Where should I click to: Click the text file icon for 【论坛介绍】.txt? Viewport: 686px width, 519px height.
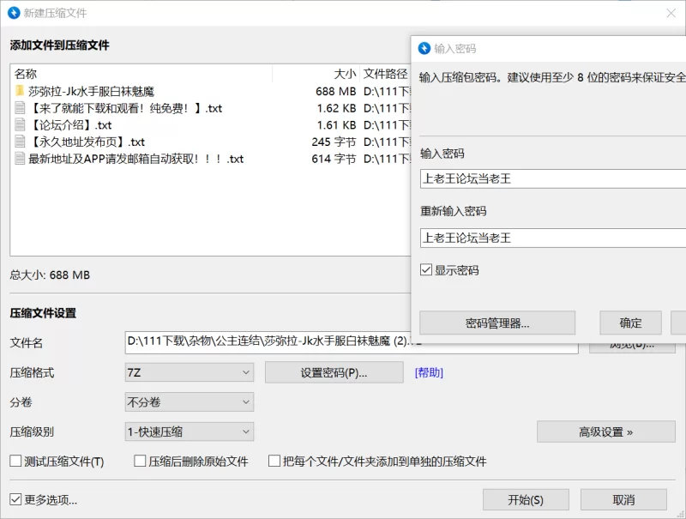pyautogui.click(x=21, y=125)
